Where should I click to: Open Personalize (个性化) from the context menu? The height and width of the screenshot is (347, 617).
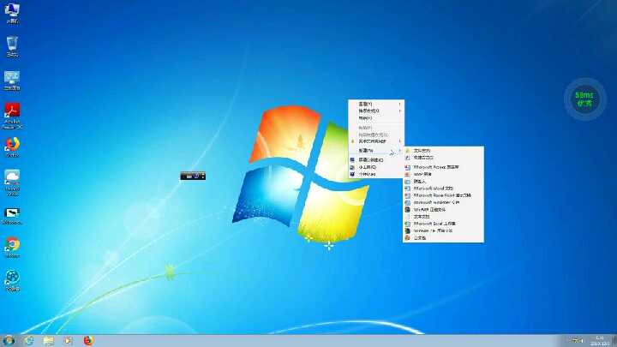pos(376,174)
